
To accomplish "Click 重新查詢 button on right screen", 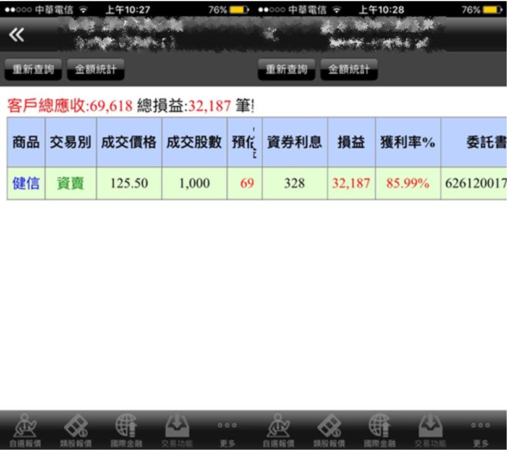I will (286, 69).
